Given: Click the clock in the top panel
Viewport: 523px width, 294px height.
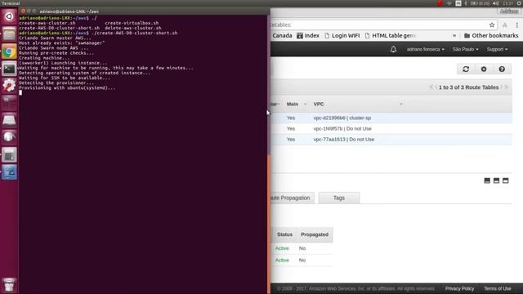Looking at the screenshot, I should point(507,3).
